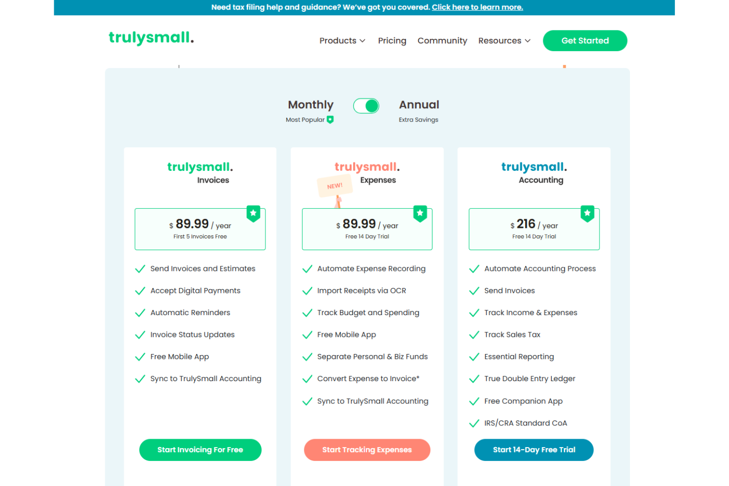Click star badge on Expenses price box
The height and width of the screenshot is (486, 729).
[x=420, y=214]
